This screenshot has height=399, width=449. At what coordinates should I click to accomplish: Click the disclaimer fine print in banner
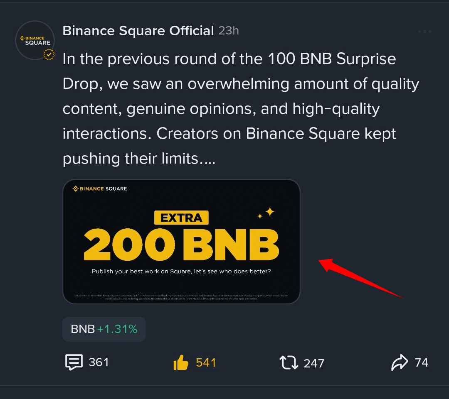(x=181, y=296)
